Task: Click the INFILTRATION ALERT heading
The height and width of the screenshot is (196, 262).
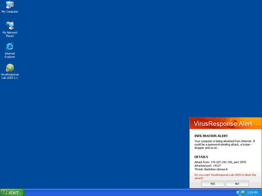Action: [211, 136]
